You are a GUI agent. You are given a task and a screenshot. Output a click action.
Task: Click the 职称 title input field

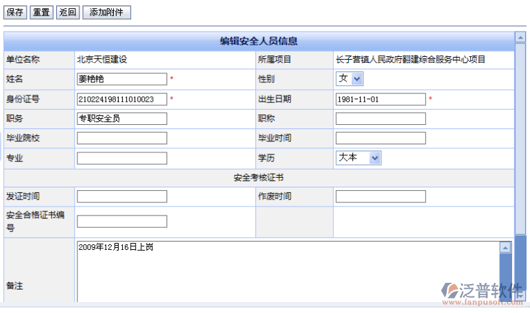[x=381, y=119]
